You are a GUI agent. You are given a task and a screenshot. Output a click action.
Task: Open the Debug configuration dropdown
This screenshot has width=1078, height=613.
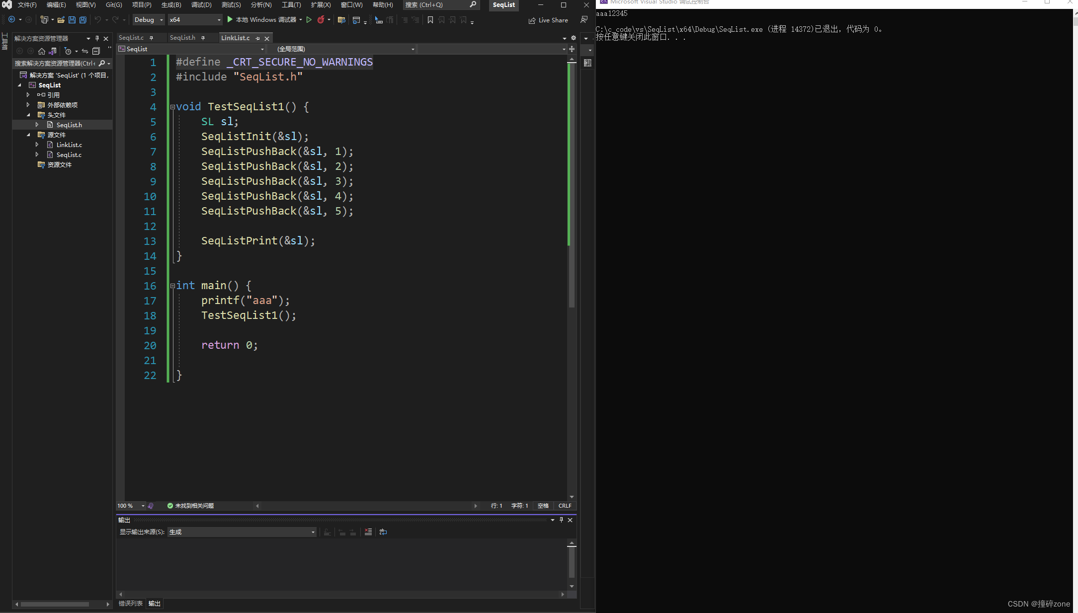[x=149, y=20]
